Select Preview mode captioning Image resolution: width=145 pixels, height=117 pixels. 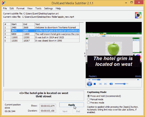(x=96, y=103)
